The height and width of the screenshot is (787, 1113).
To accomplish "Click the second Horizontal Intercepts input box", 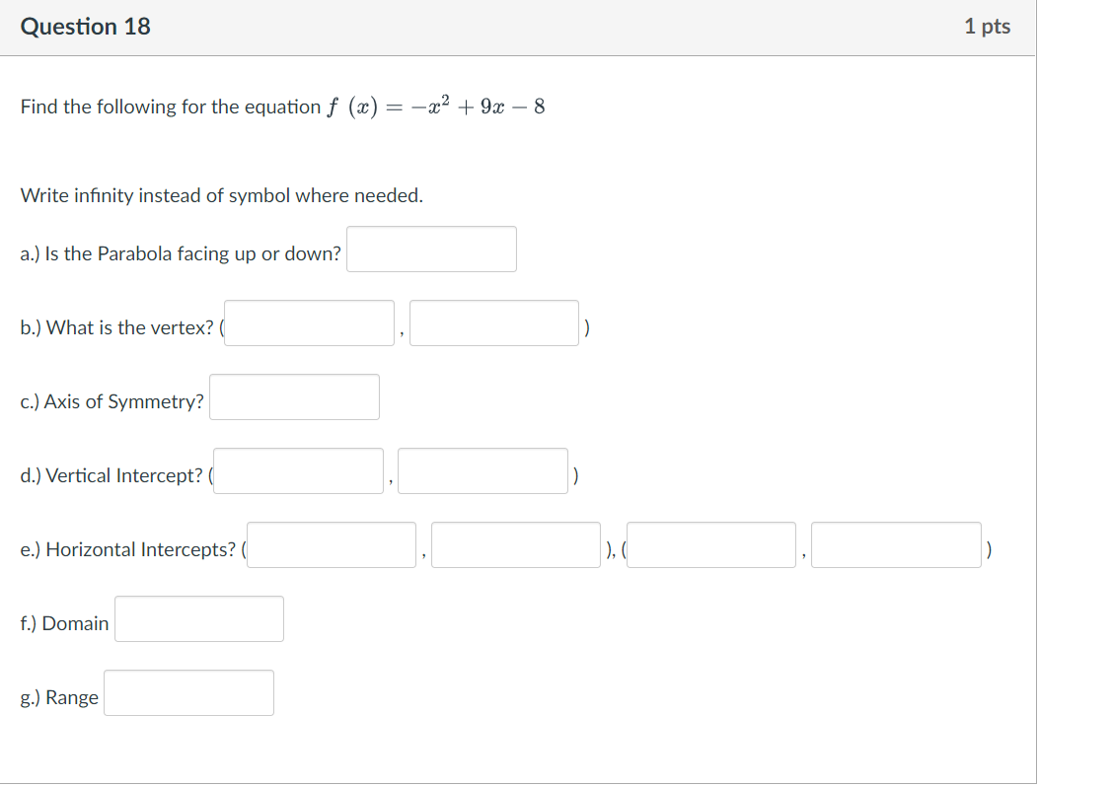I will (x=516, y=544).
